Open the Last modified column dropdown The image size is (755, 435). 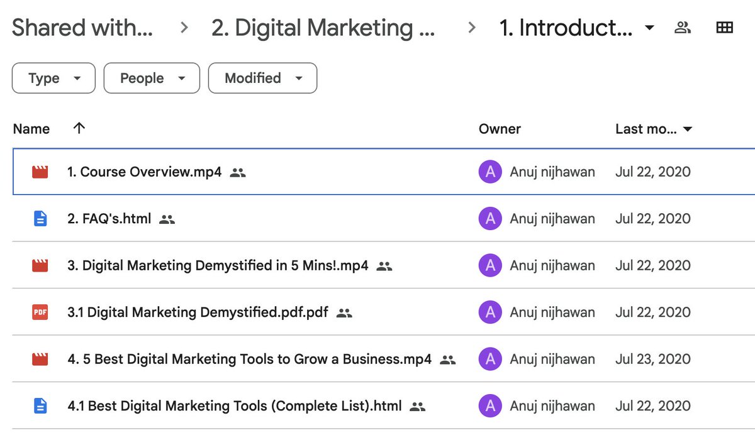[688, 129]
